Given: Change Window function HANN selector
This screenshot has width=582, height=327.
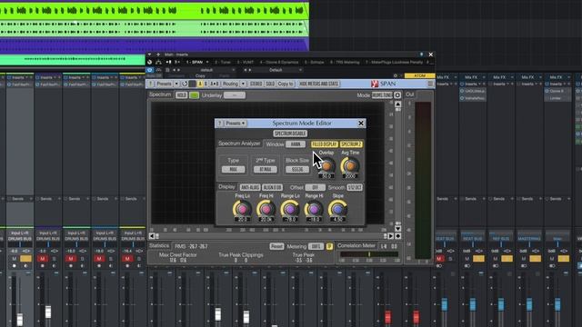Looking at the screenshot, I should (296, 144).
